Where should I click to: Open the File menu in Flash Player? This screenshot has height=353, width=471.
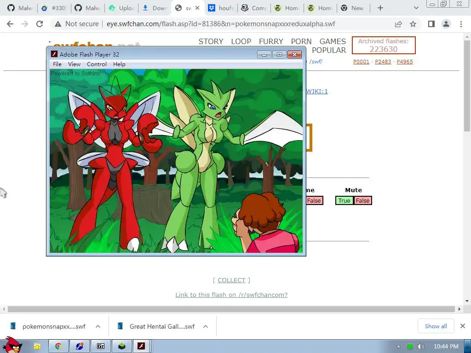click(x=57, y=64)
